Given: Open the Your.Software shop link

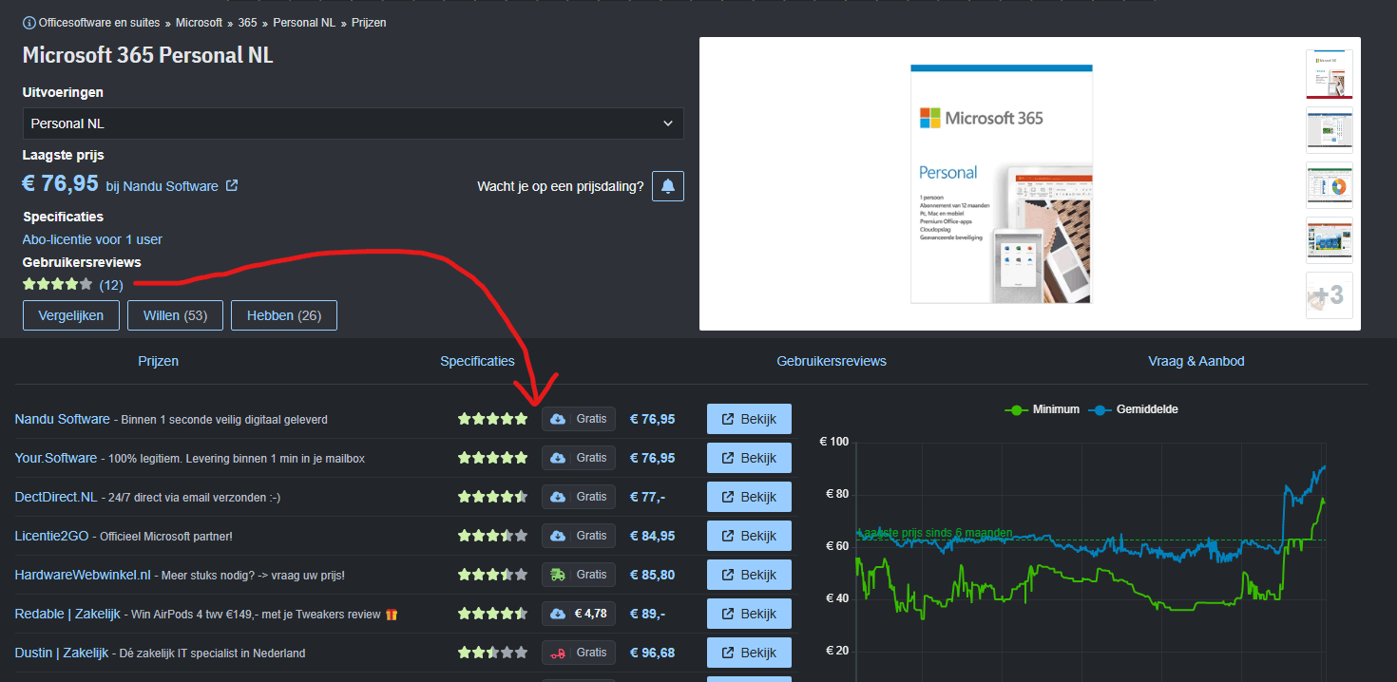Looking at the screenshot, I should click(x=56, y=458).
